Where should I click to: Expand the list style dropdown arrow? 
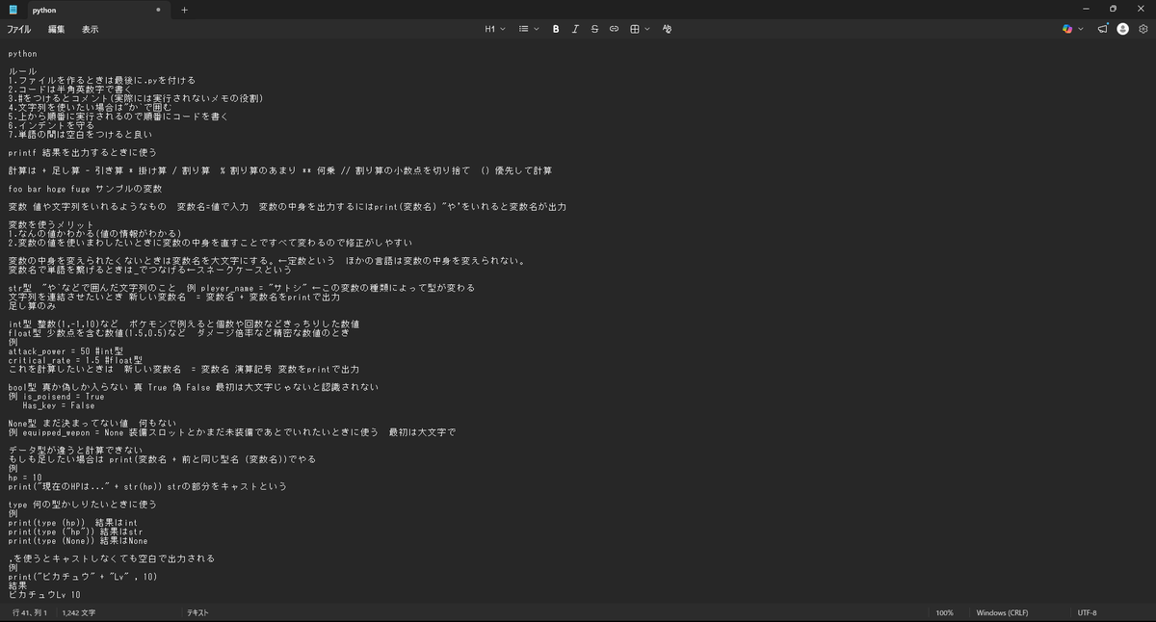coord(537,29)
